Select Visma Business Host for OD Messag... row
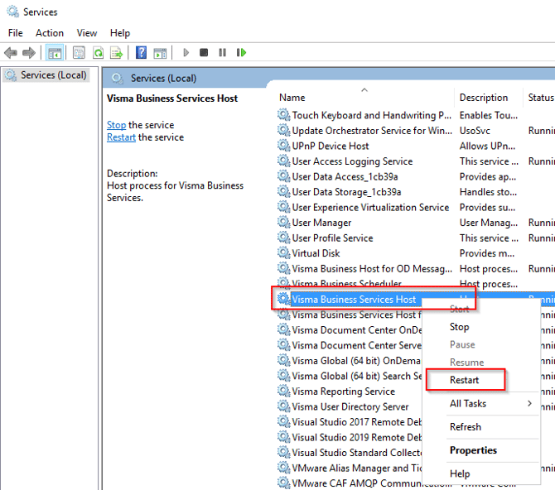 pos(416,268)
